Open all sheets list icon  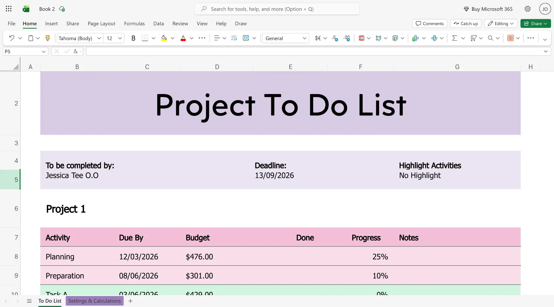(x=29, y=301)
